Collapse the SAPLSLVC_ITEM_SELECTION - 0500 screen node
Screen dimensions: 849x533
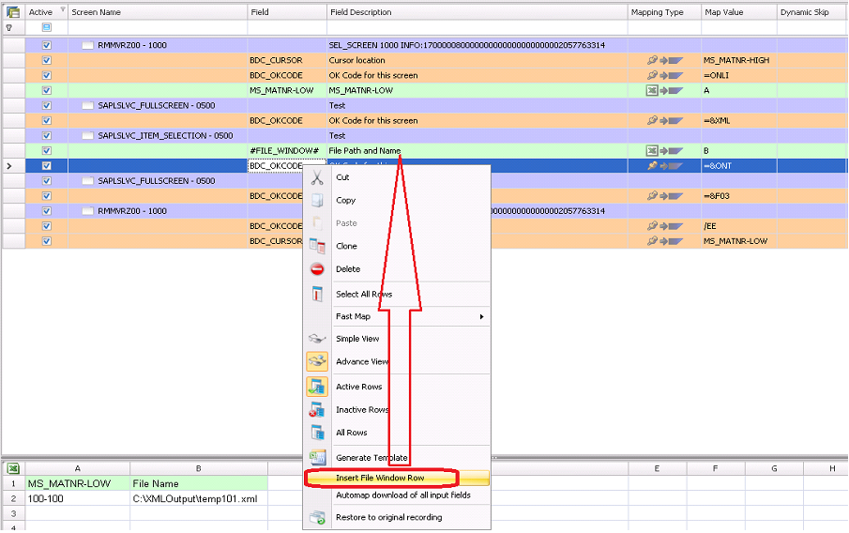88,136
